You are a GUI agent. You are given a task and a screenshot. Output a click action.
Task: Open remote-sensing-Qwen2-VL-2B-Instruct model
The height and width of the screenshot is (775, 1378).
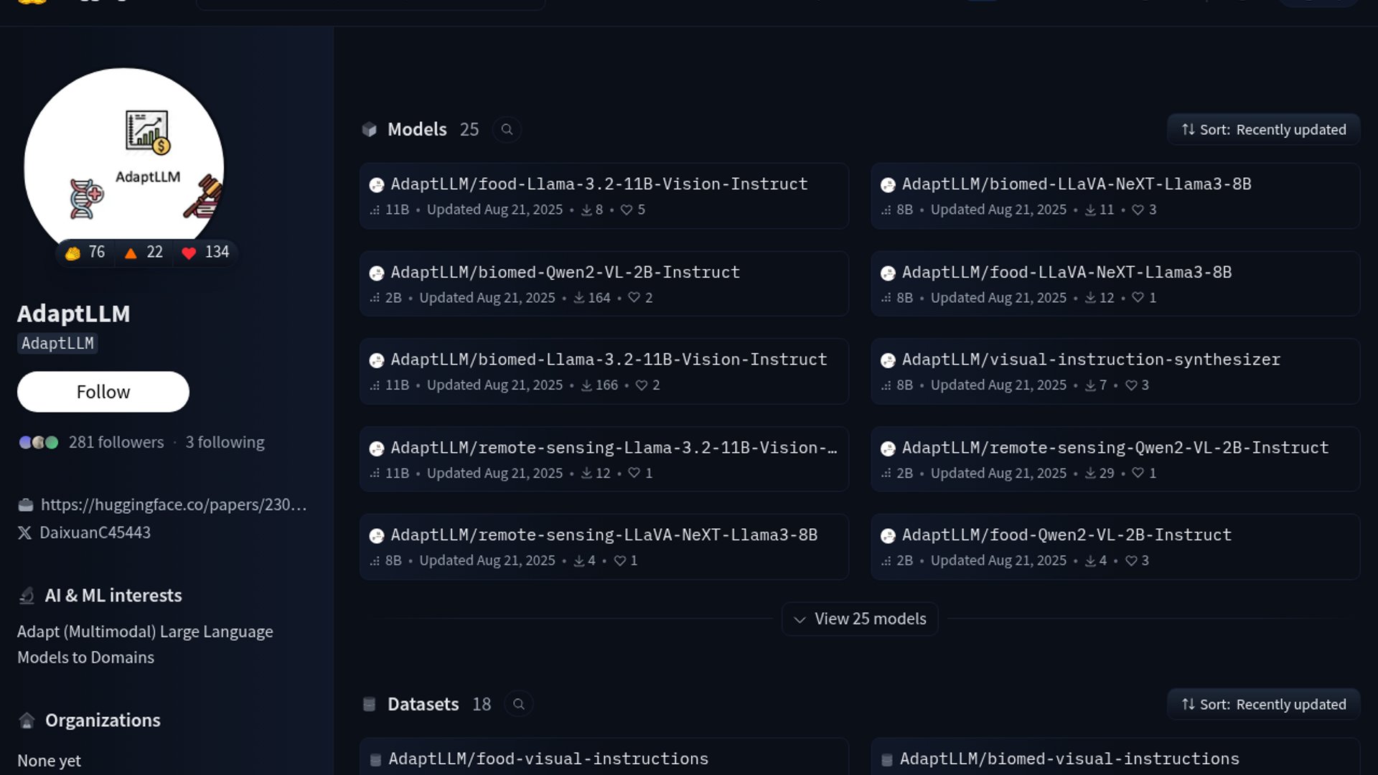click(1115, 448)
